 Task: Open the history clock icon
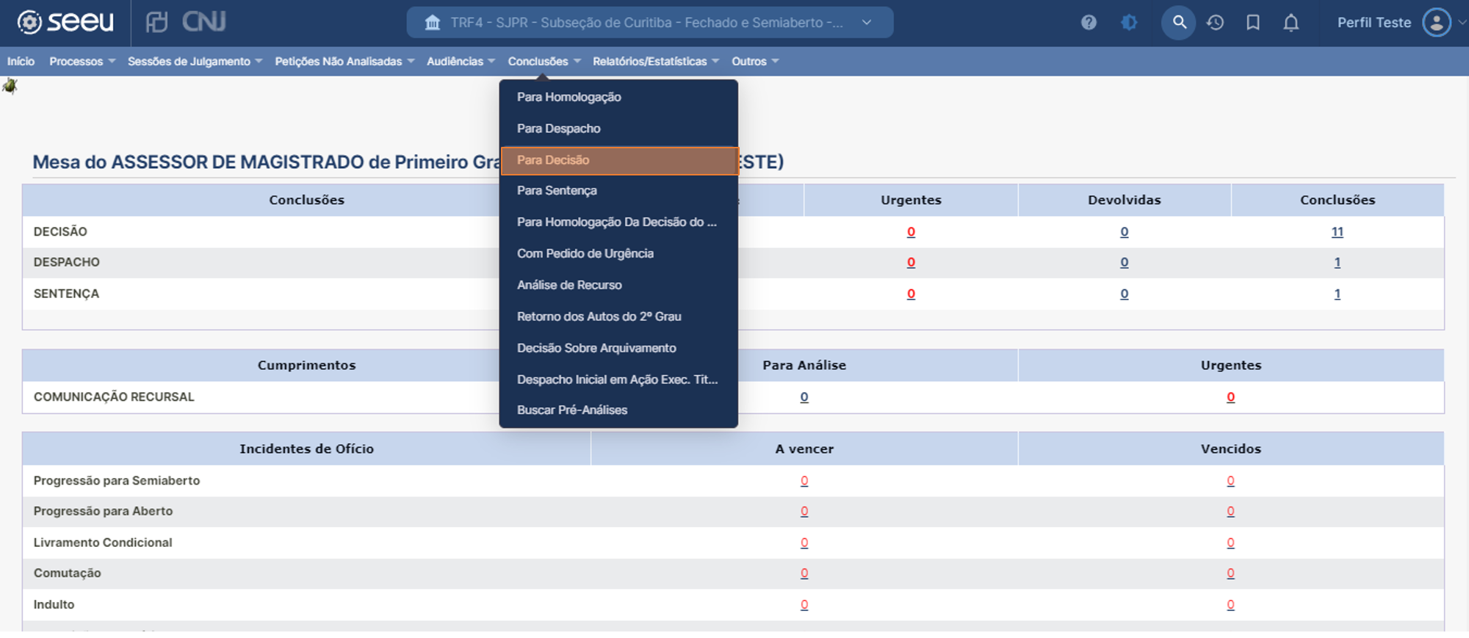tap(1216, 23)
